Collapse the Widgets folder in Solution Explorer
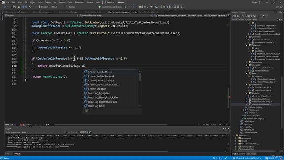284x160 pixels. click(247, 93)
